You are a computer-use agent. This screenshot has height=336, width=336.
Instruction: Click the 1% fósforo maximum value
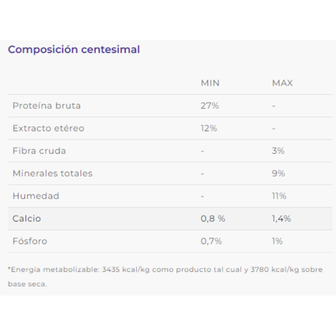coord(277,241)
